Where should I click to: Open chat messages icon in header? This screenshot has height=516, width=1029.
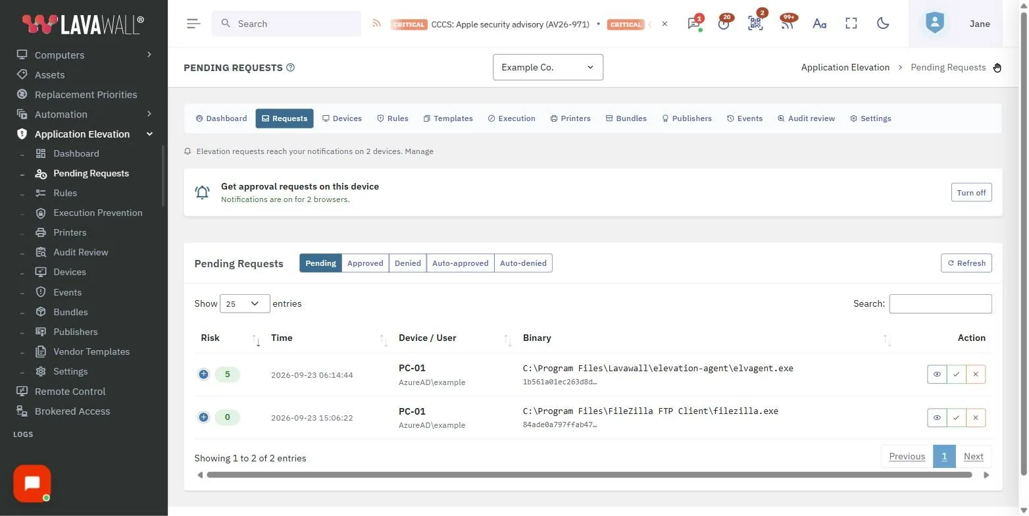tap(693, 24)
